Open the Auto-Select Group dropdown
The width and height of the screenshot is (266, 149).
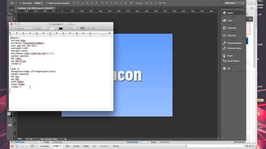point(38,3)
